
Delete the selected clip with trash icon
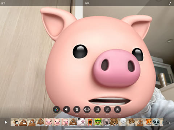click(x=77, y=109)
